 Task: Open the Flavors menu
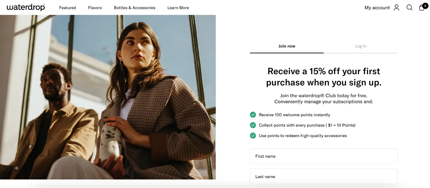click(x=95, y=8)
